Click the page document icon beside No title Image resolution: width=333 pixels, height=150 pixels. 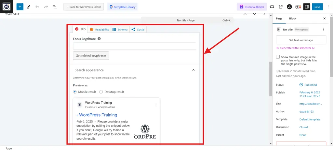click(278, 30)
